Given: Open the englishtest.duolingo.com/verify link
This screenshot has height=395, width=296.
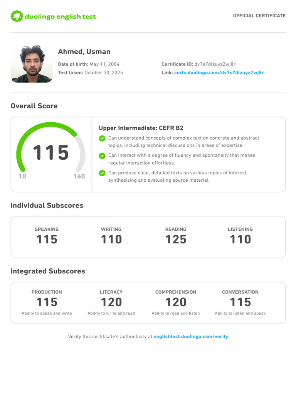Looking at the screenshot, I should click(x=191, y=337).
